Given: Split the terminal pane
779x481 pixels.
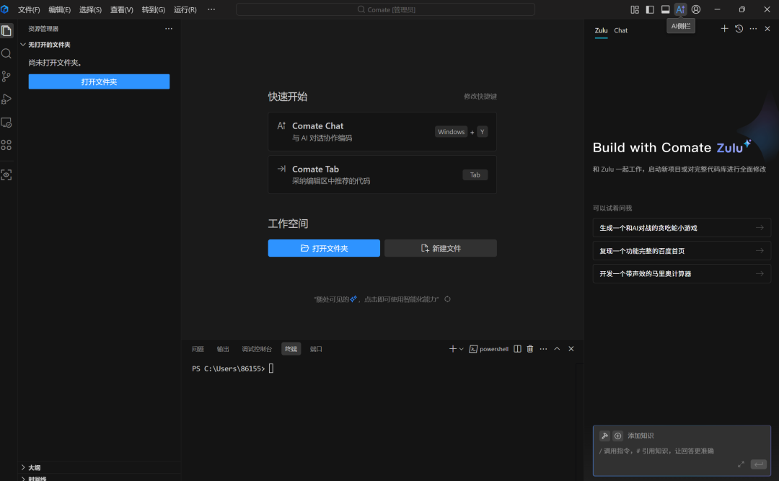Looking at the screenshot, I should (x=517, y=349).
